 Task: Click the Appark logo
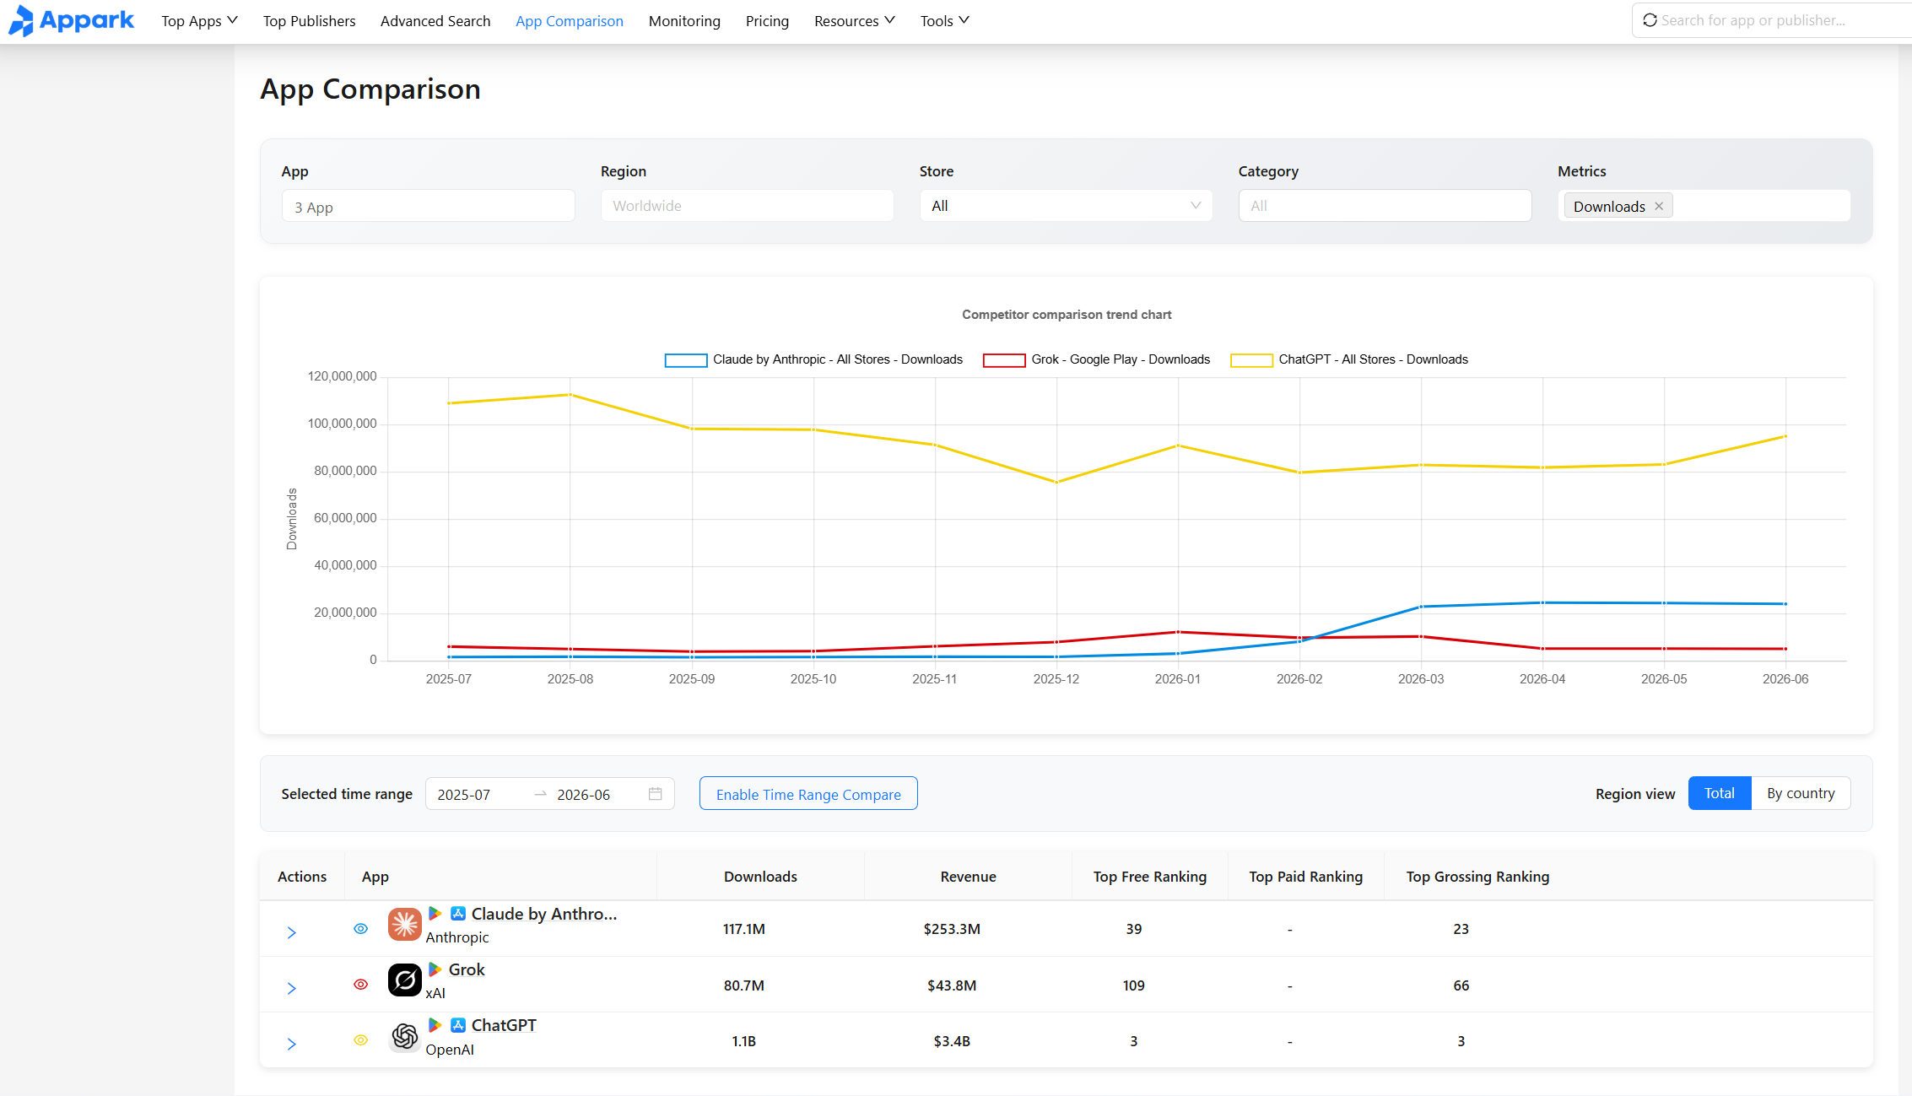(71, 20)
